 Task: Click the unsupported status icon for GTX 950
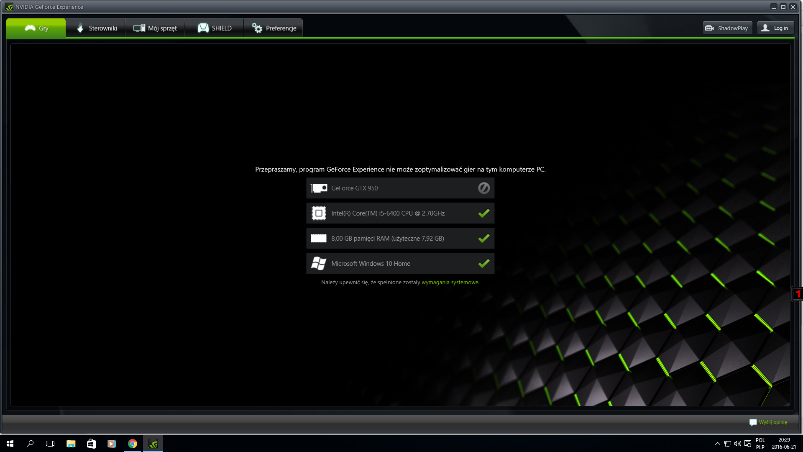click(484, 188)
